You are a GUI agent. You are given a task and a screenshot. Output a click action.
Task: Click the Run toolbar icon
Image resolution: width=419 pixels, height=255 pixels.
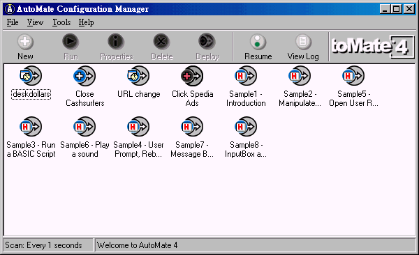(71, 42)
